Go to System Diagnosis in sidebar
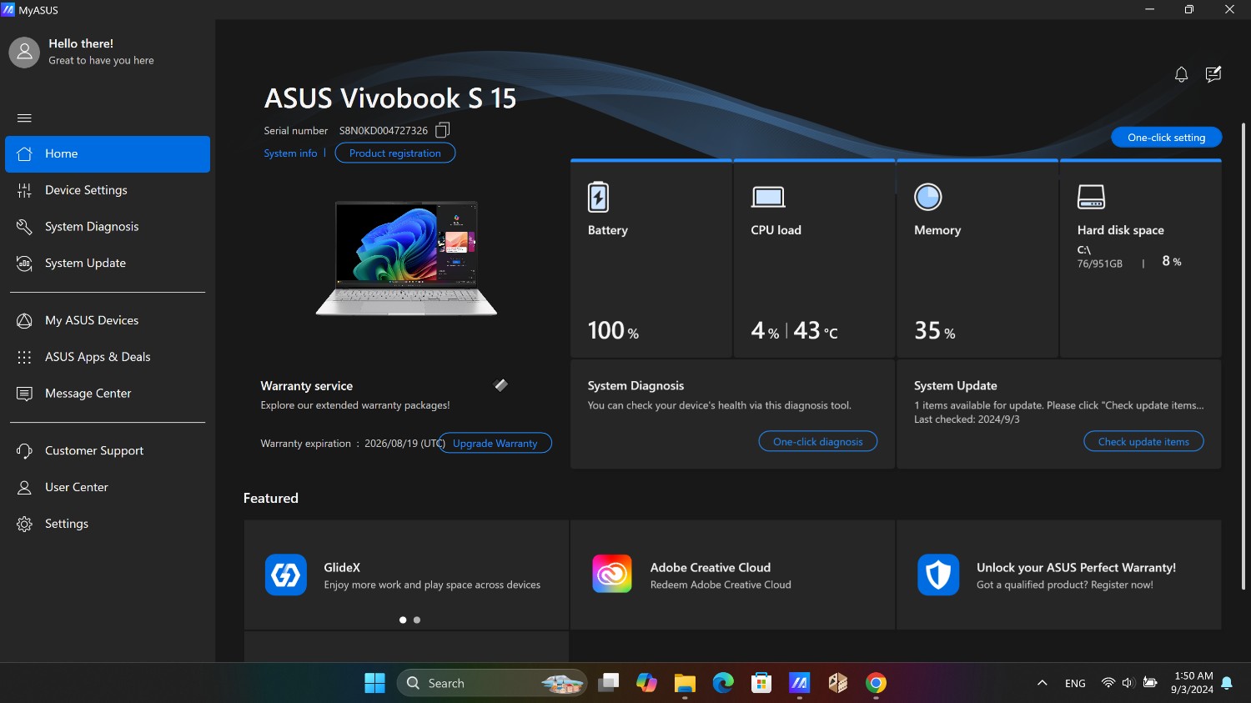This screenshot has height=703, width=1251. (108, 227)
